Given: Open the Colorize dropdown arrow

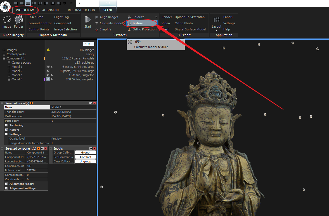Looking at the screenshot, I should tap(156, 17).
